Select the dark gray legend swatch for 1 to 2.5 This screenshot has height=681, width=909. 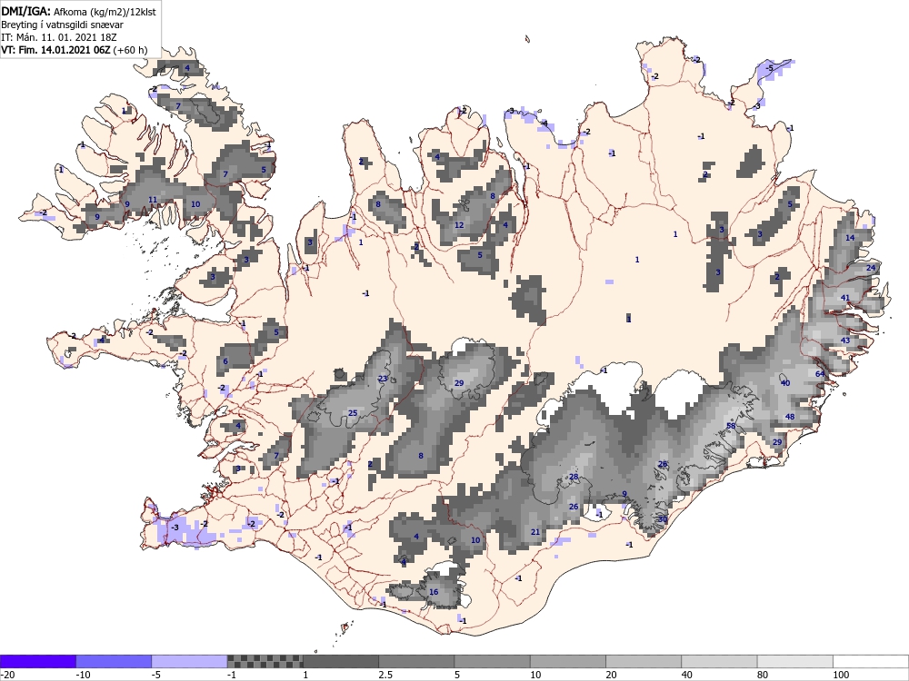click(341, 661)
